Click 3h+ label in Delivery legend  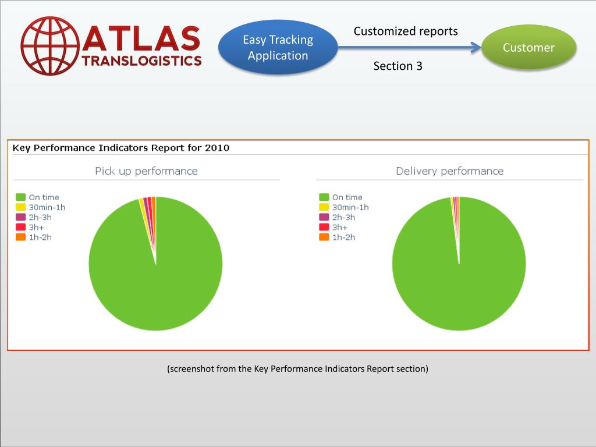340,228
